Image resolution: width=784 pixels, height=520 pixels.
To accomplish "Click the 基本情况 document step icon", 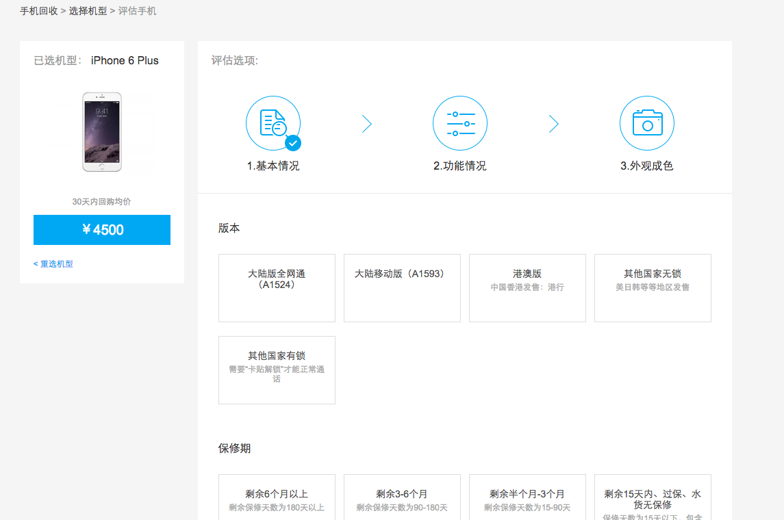I will (x=273, y=123).
